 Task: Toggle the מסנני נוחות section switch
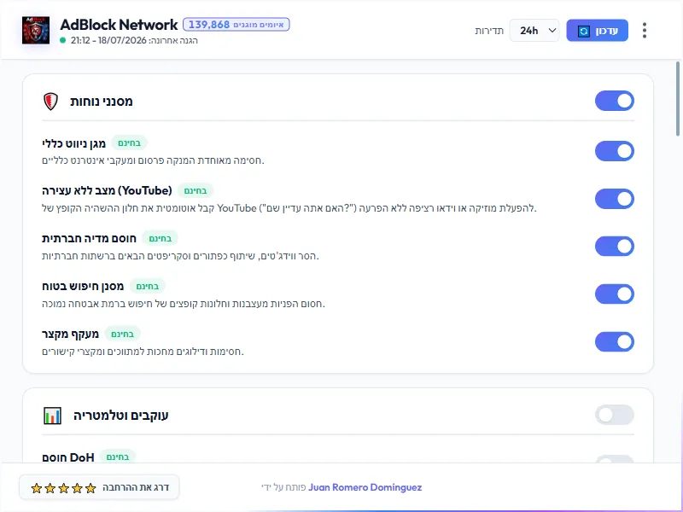615,101
